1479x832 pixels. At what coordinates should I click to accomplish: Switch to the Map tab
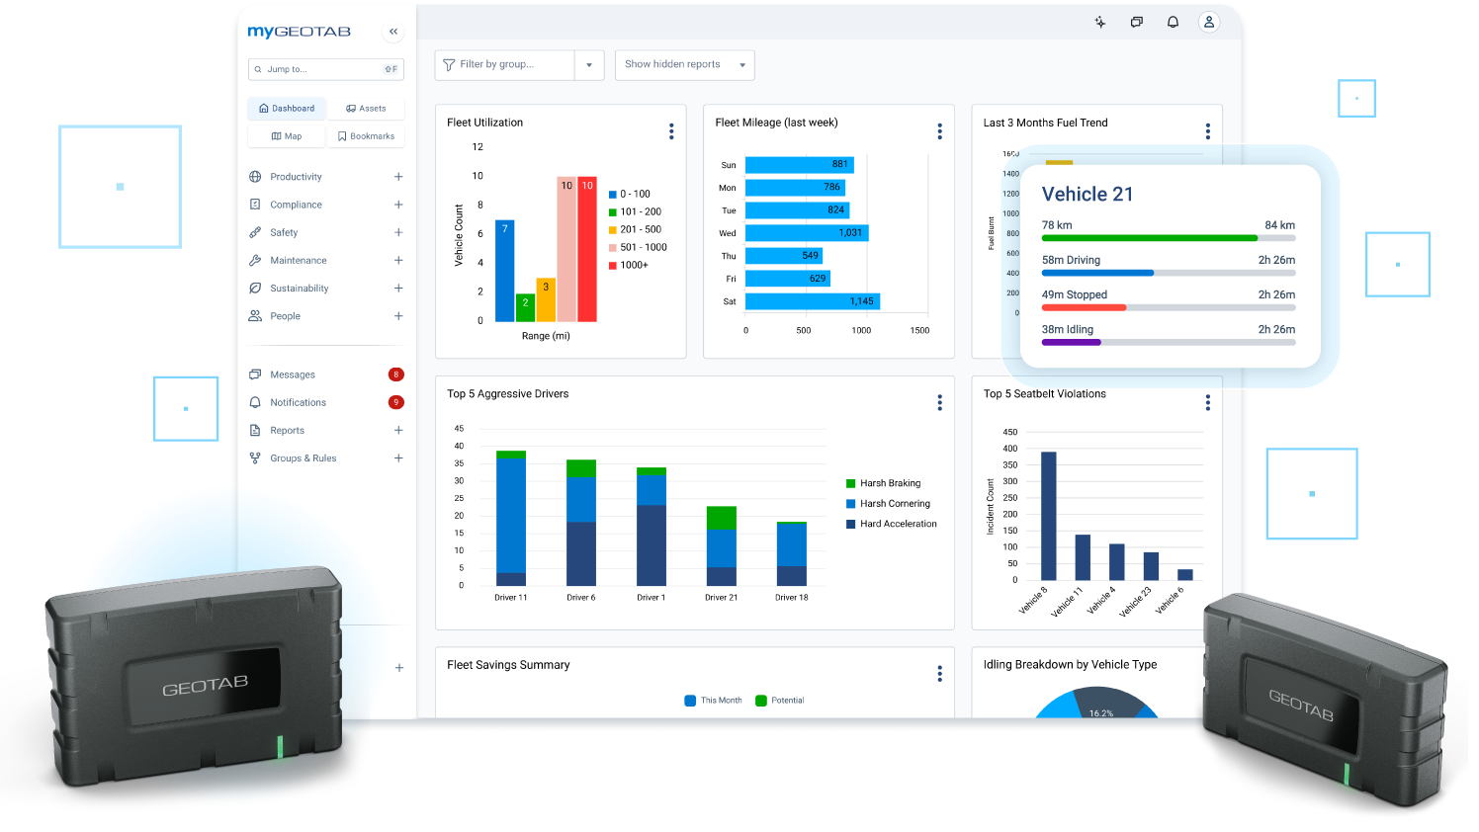tap(287, 136)
